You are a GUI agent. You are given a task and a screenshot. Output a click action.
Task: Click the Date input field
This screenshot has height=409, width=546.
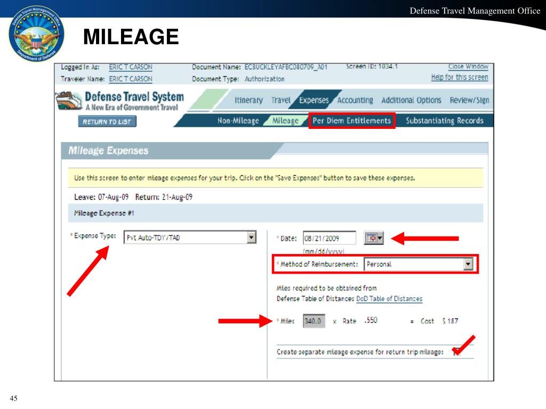[330, 238]
